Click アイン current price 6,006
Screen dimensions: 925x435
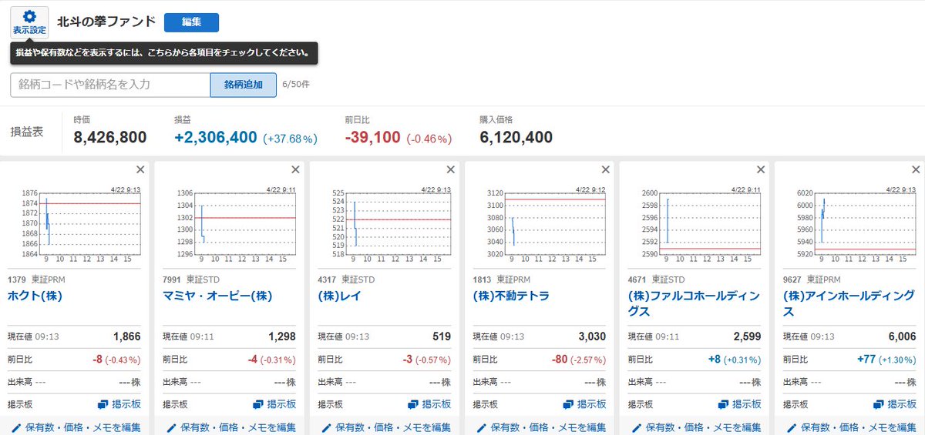click(901, 336)
